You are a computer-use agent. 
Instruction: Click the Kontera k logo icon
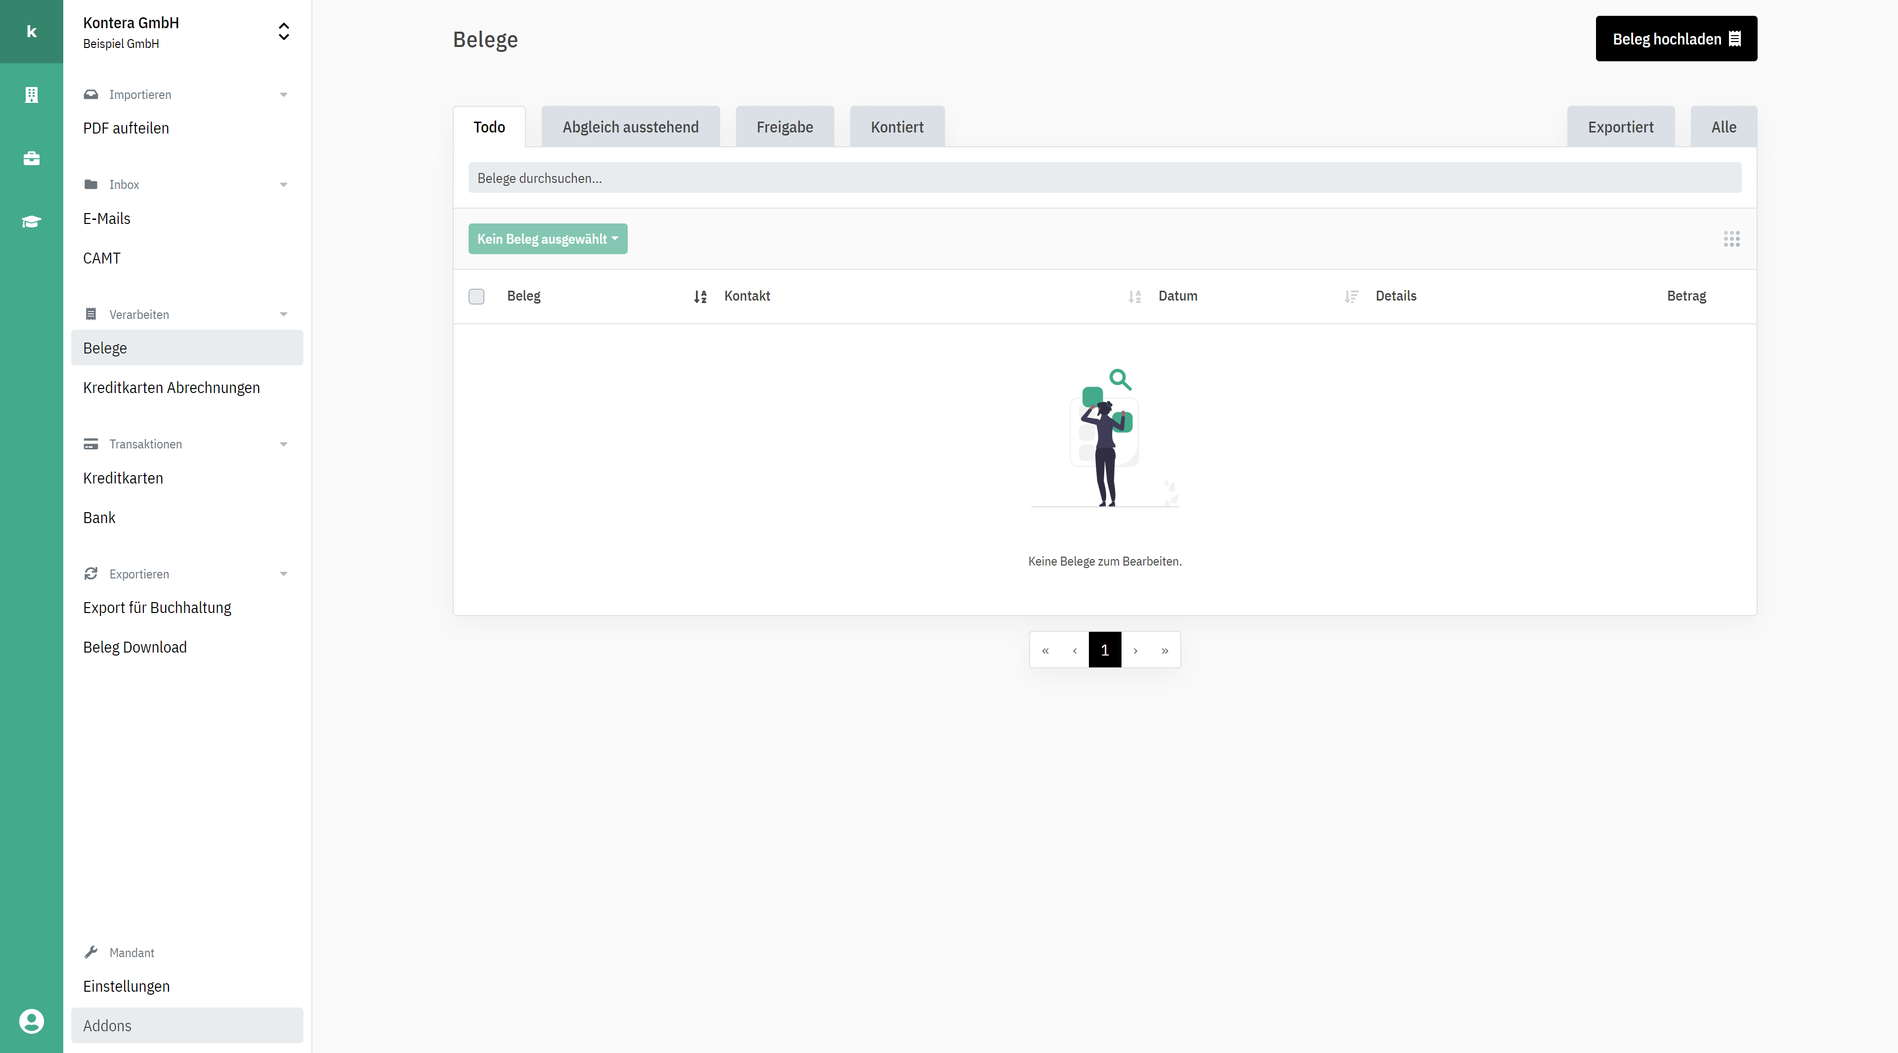[31, 31]
